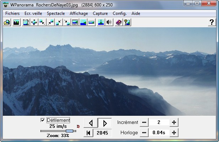This screenshot has width=219, height=142.
Task: Click the mirrored landscape tree icon
Action: 101,22
